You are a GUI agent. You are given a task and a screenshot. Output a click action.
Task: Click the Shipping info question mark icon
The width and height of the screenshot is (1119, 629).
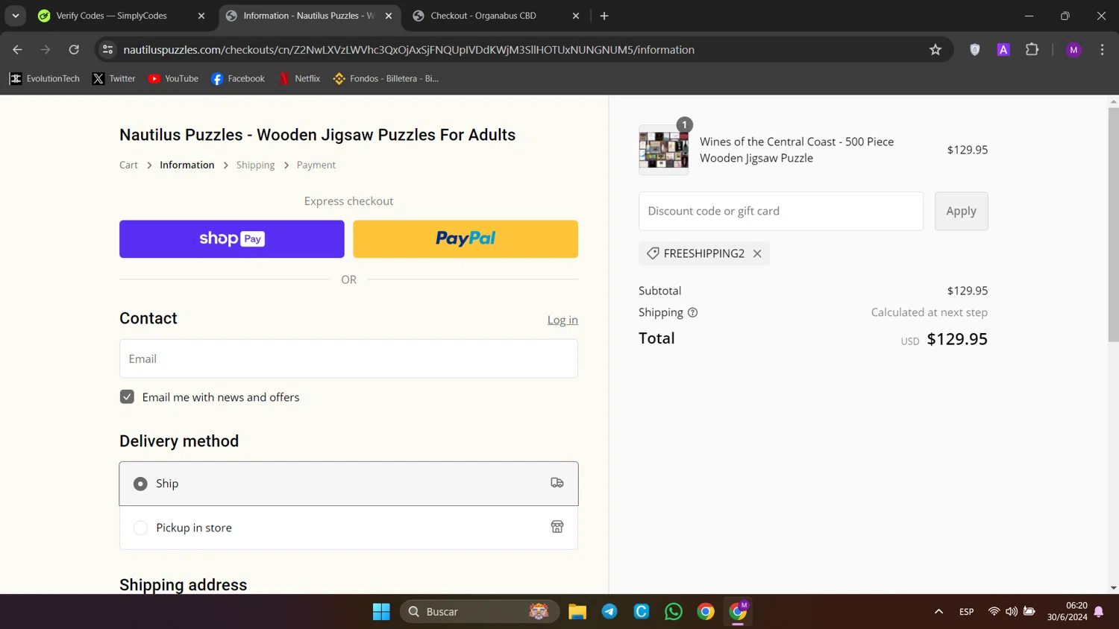692,312
